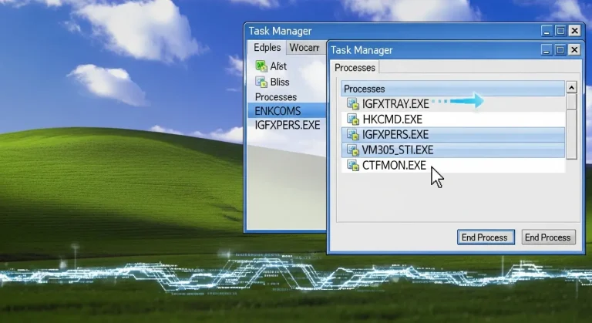Click the CTFMON.EXE process icon
The image size is (592, 323).
(x=353, y=166)
